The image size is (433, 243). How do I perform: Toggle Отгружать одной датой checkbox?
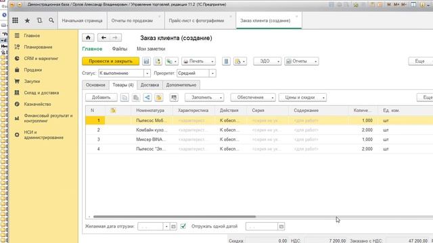pos(183,226)
